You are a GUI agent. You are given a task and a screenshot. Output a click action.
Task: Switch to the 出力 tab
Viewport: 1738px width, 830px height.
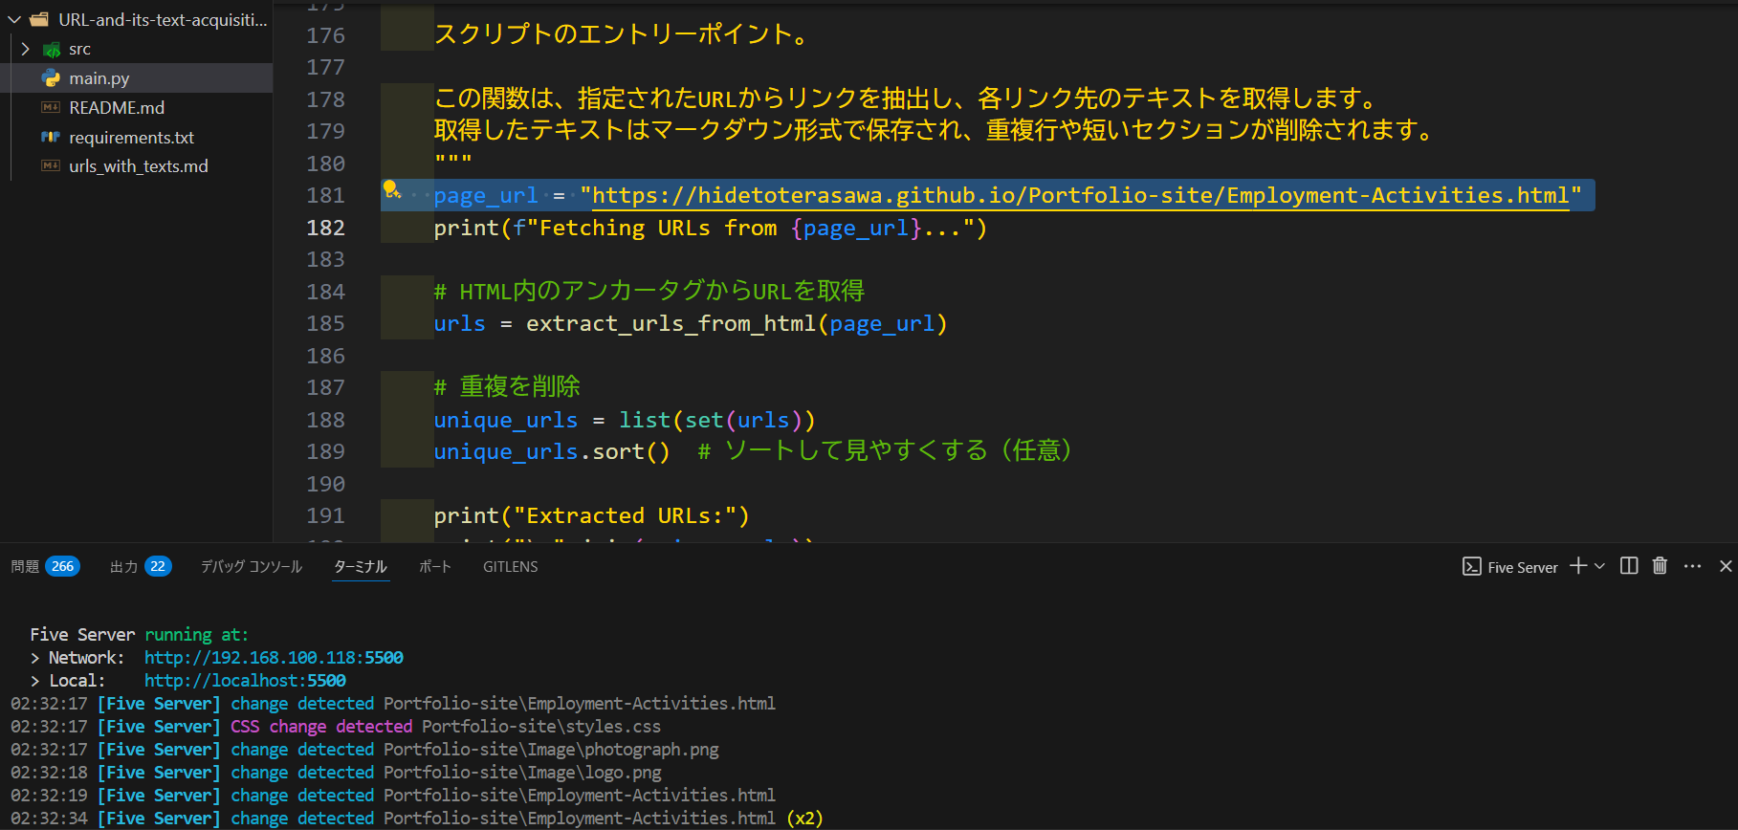point(123,567)
